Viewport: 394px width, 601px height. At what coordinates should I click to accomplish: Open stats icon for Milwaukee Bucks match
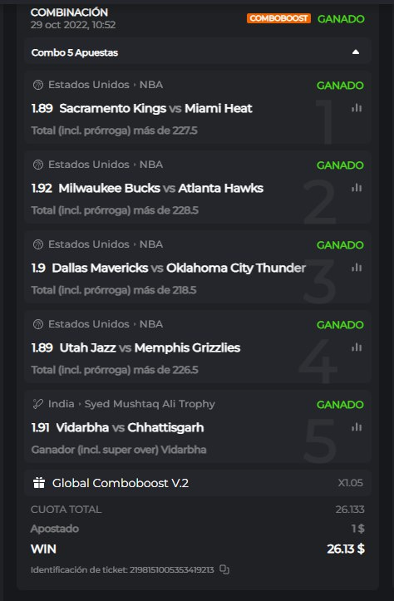tap(357, 188)
